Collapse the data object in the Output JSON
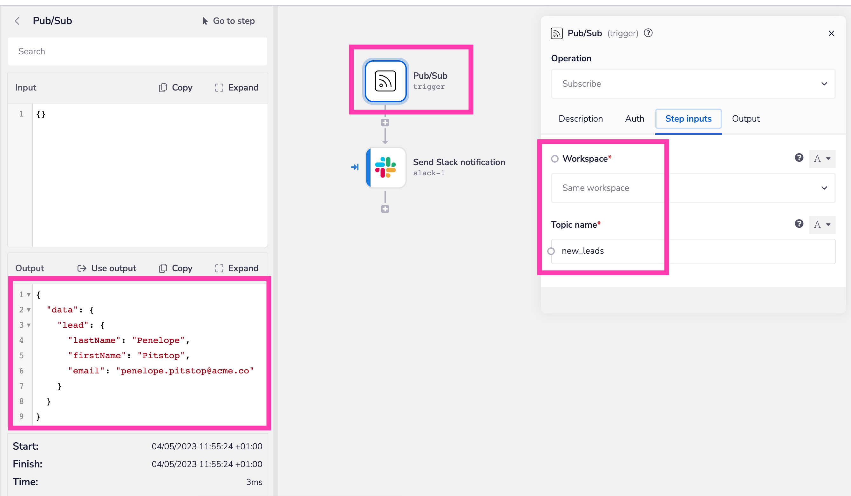The image size is (851, 496). point(28,310)
